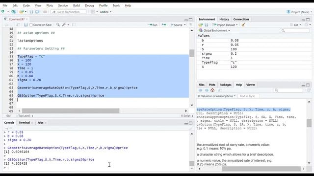This screenshot has width=314, height=176.
Task: Click the Help search field
Action: 288,90
